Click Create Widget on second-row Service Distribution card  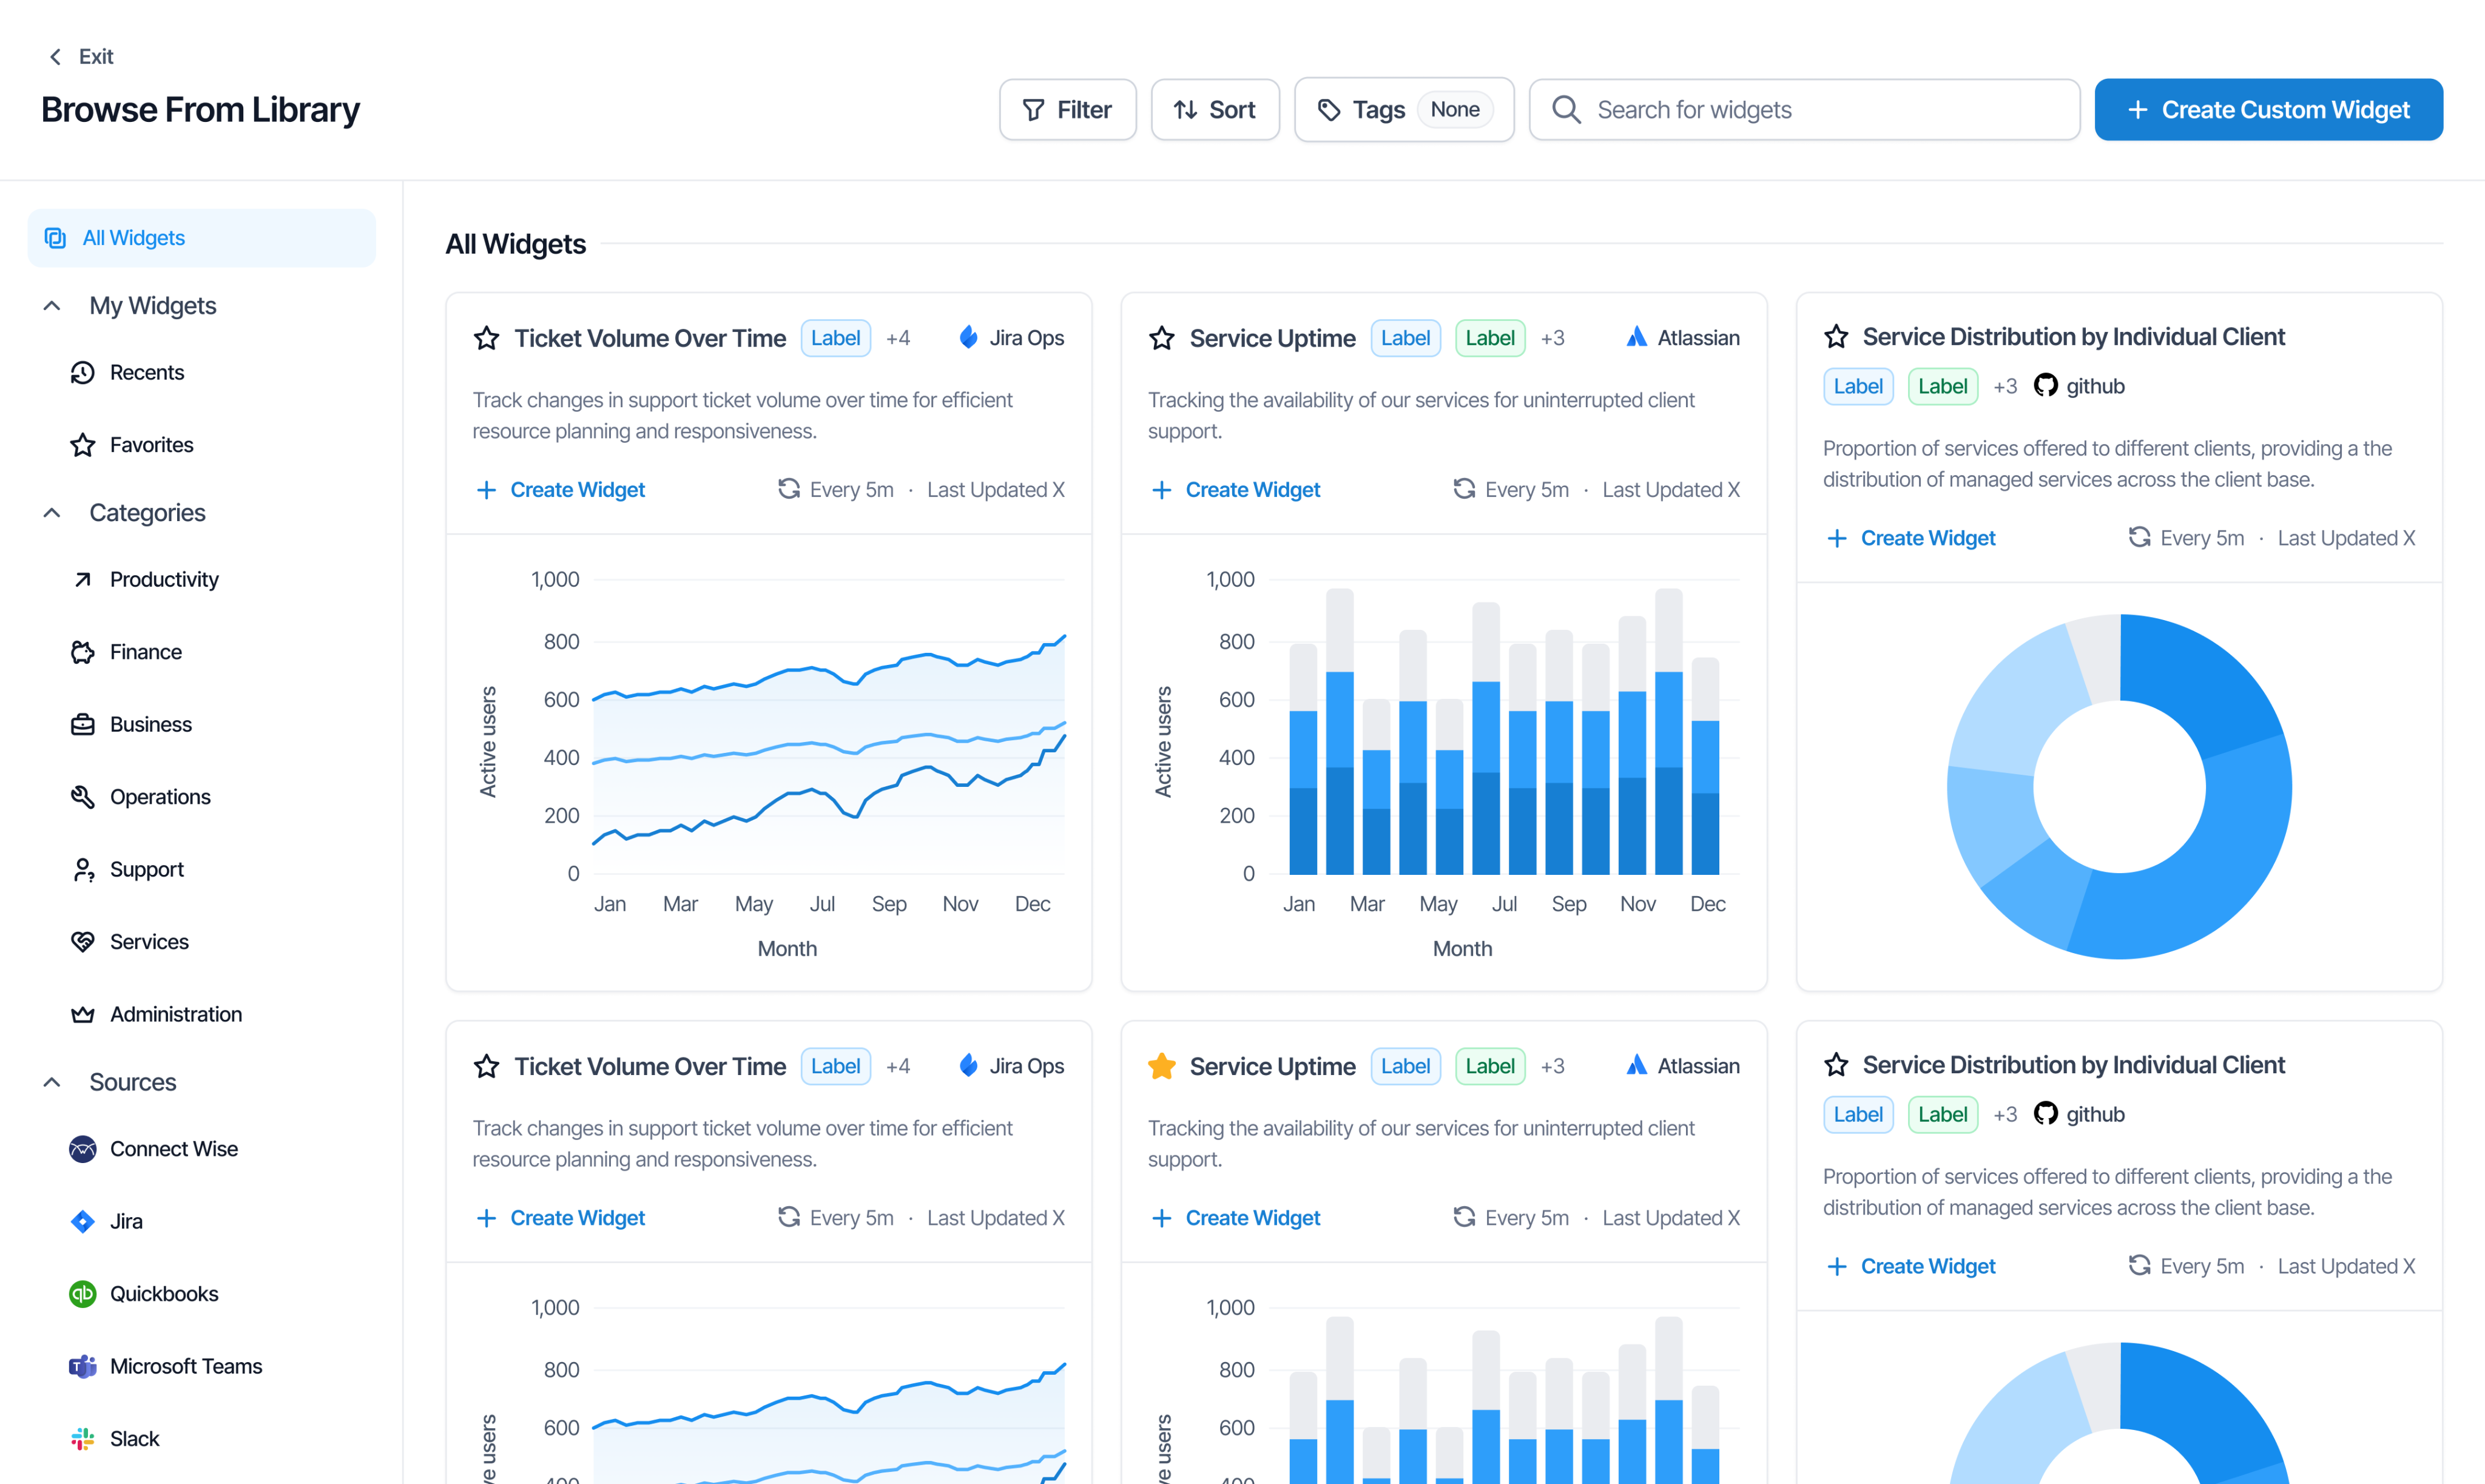tap(1910, 1266)
